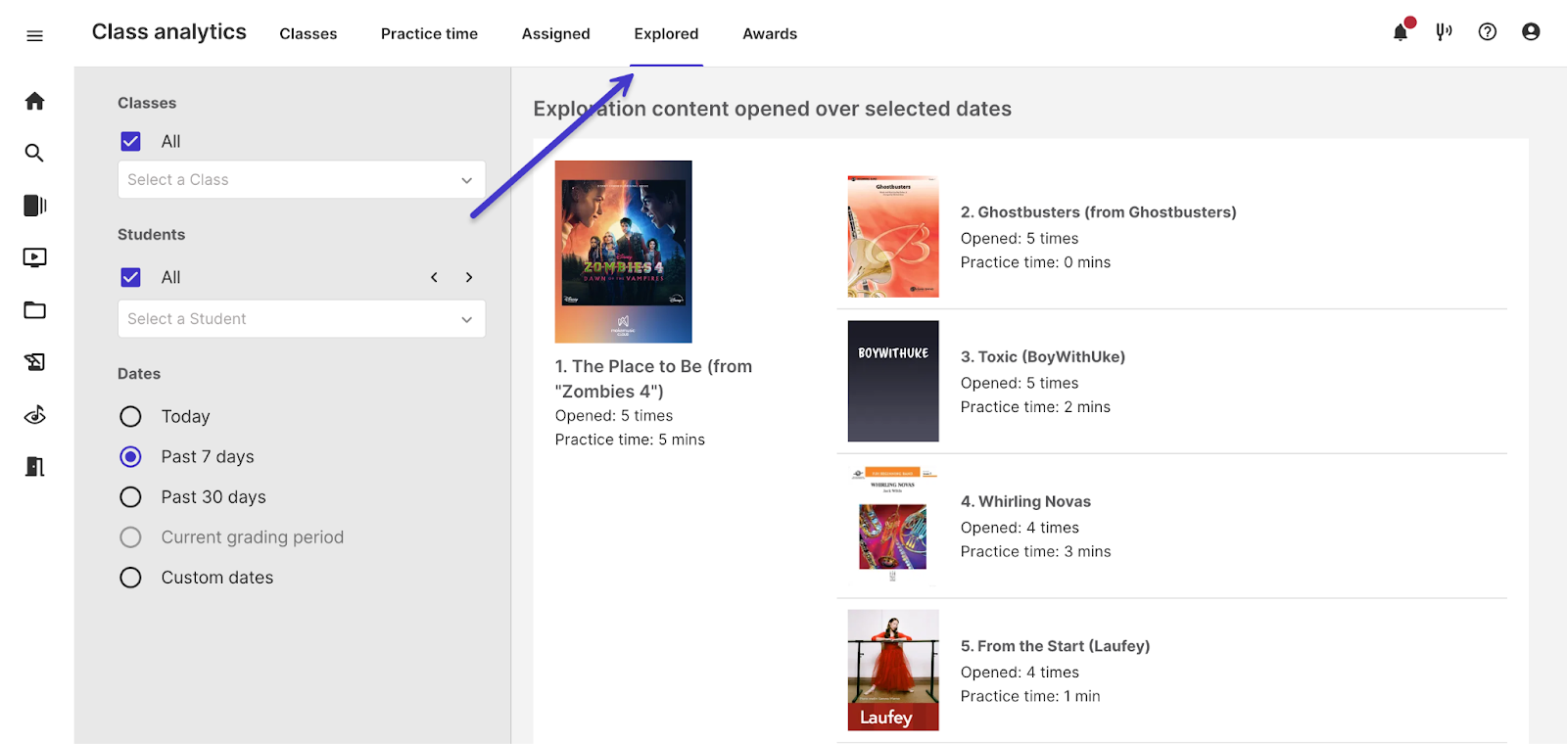
Task: Switch to the Practice time tab
Action: [x=429, y=34]
